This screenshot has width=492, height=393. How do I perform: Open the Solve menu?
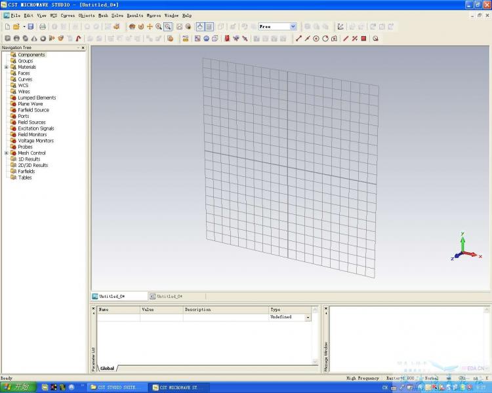117,15
